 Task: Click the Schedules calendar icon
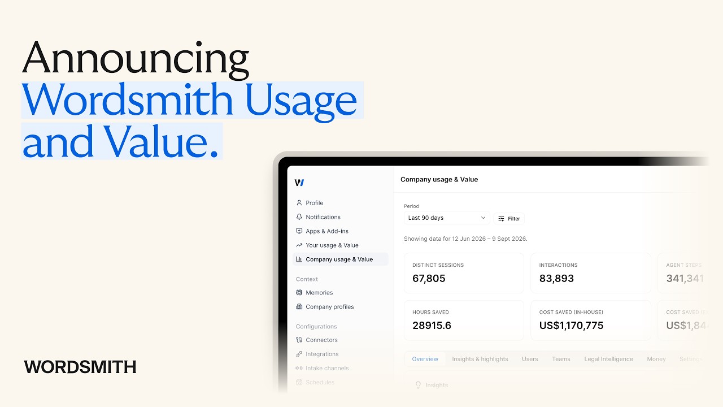299,383
